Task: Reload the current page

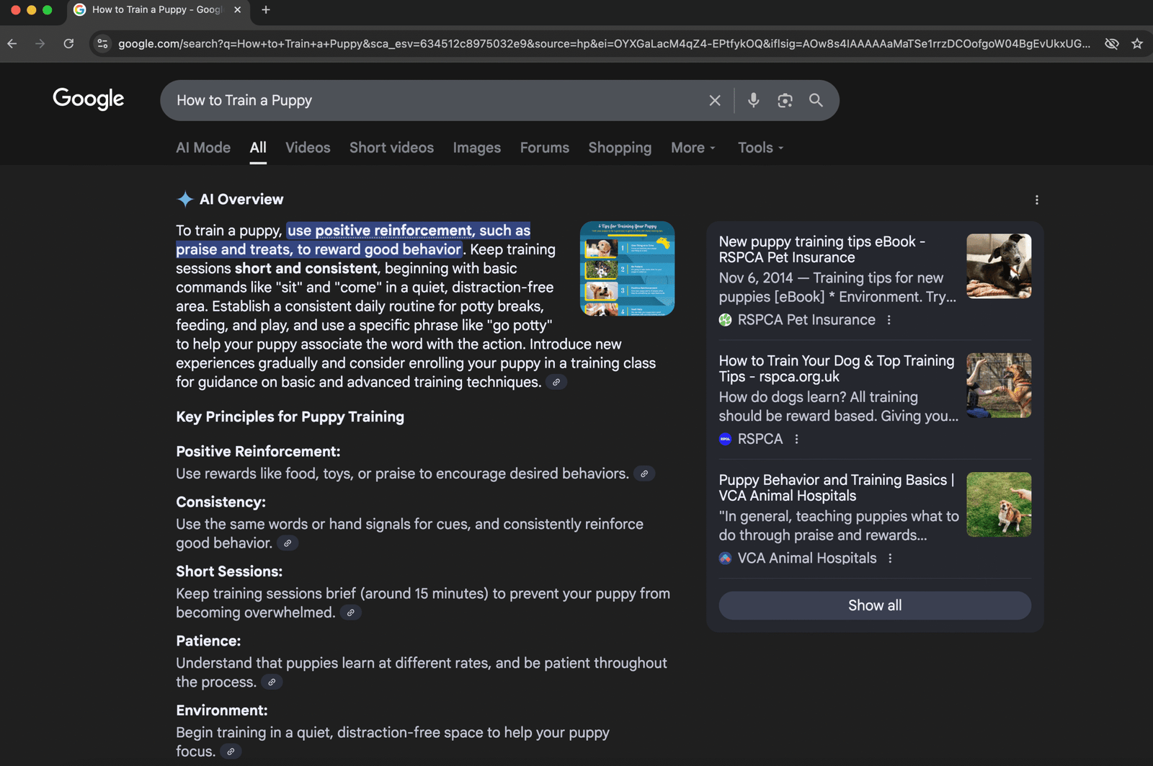Action: [68, 43]
